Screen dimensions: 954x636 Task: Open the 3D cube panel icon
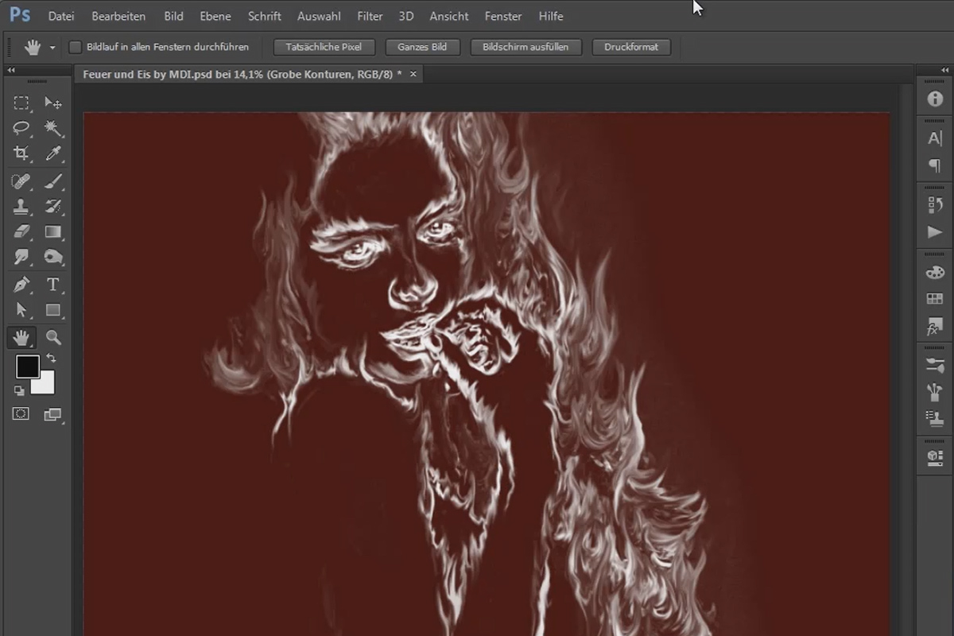tap(935, 457)
